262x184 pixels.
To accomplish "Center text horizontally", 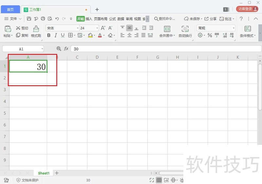I will pyautogui.click(x=129, y=35).
